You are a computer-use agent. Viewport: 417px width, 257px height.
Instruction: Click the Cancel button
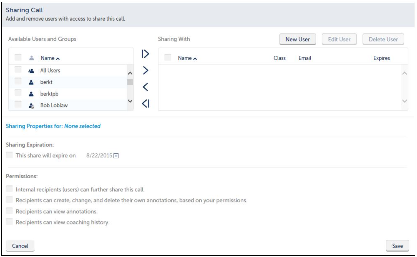(20, 246)
